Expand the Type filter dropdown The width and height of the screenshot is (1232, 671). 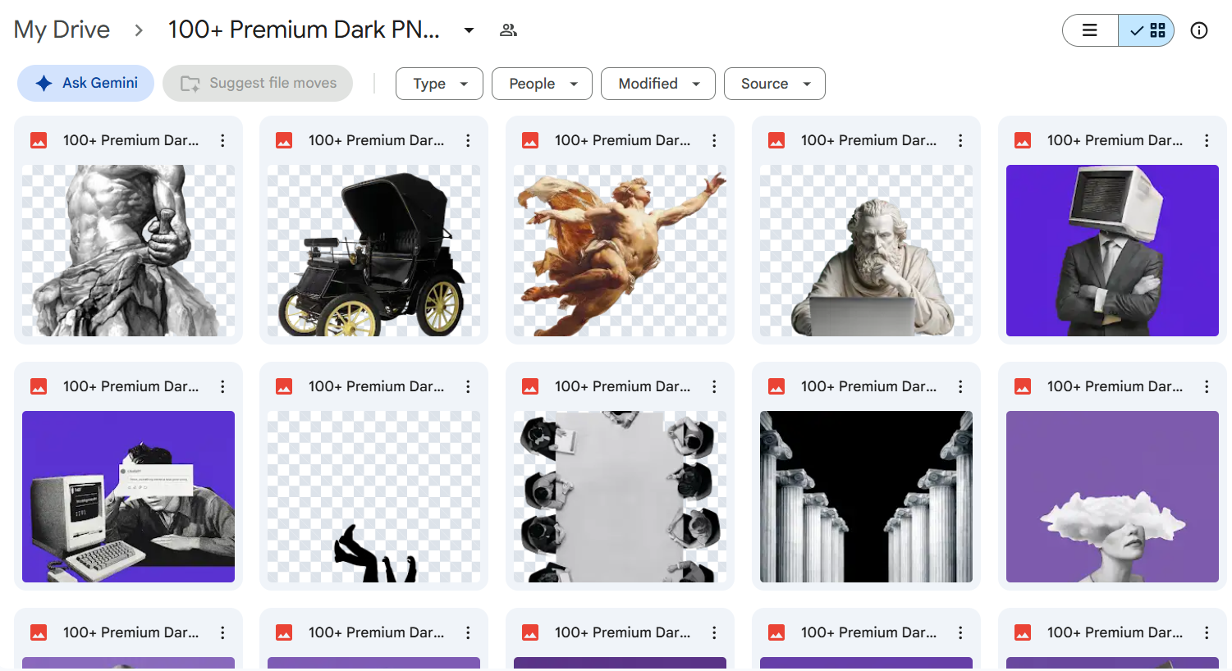pos(439,84)
